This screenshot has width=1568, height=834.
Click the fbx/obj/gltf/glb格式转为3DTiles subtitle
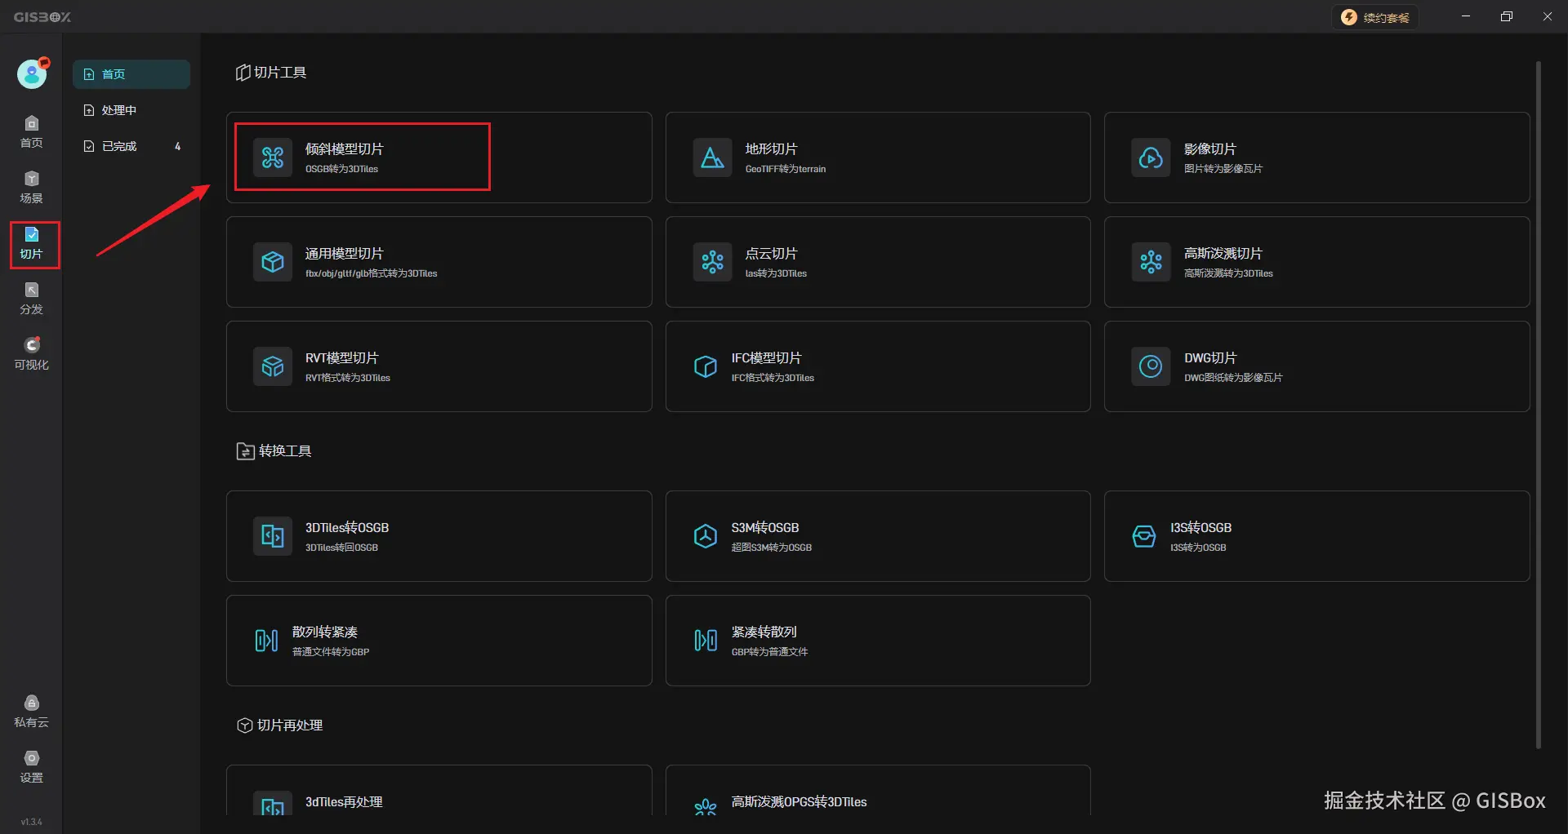click(x=372, y=273)
